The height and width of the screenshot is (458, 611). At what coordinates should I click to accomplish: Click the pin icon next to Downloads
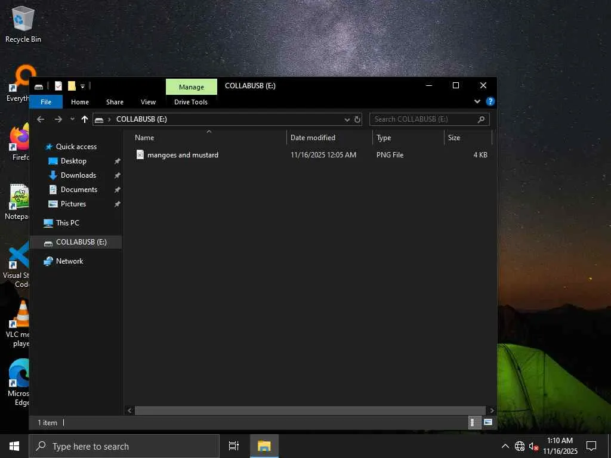coord(118,176)
